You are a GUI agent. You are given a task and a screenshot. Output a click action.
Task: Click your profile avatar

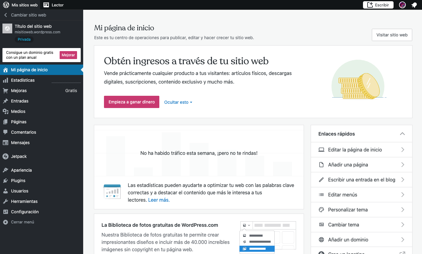click(x=402, y=5)
